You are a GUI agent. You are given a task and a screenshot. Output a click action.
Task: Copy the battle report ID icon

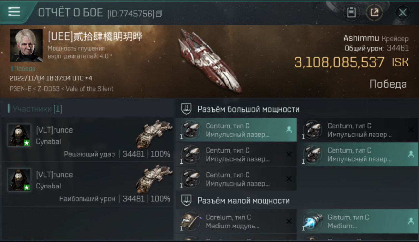[159, 14]
